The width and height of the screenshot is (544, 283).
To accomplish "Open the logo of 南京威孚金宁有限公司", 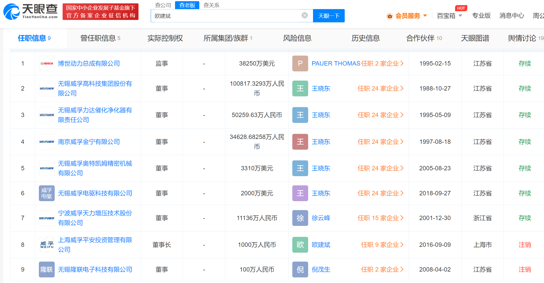I will pos(47,142).
